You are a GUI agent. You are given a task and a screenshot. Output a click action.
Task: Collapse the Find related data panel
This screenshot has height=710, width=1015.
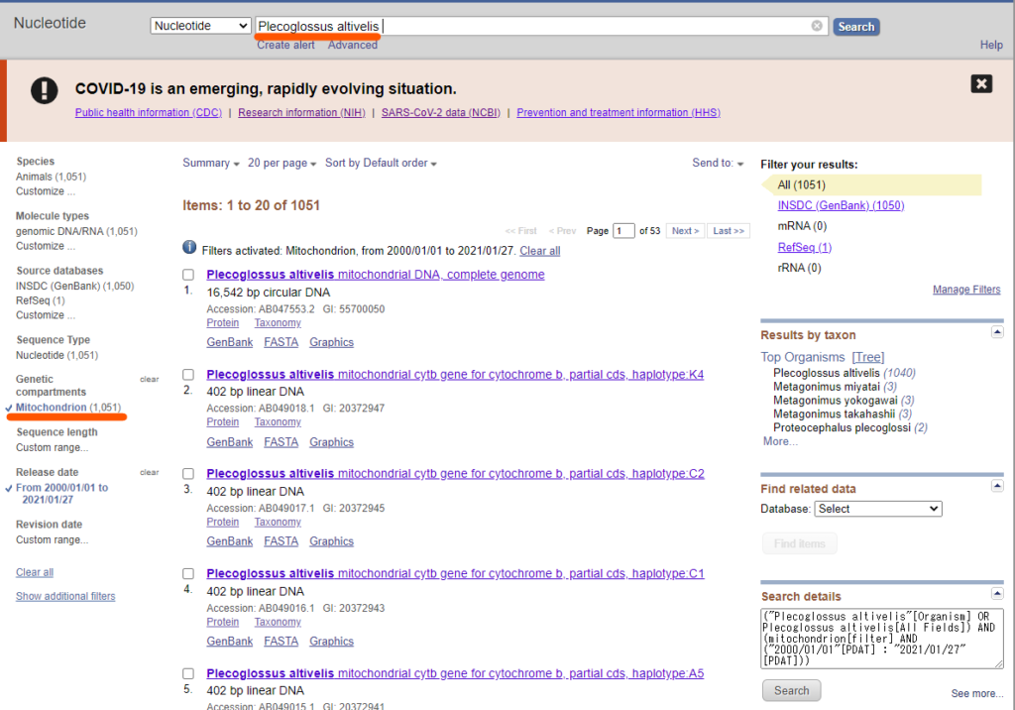(x=996, y=486)
